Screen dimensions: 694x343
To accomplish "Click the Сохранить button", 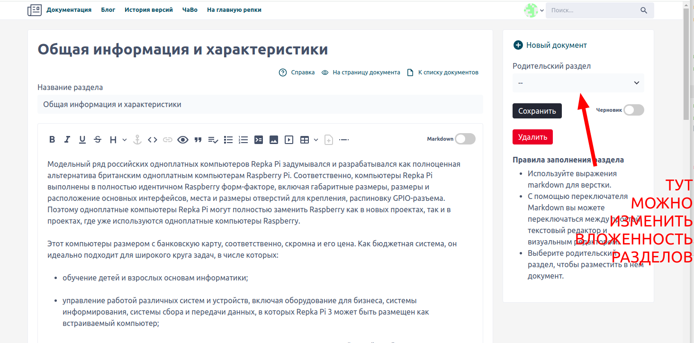I will click(x=537, y=111).
